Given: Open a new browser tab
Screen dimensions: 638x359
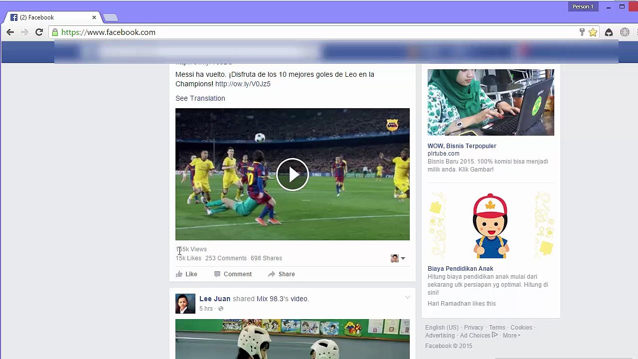Looking at the screenshot, I should coord(111,17).
